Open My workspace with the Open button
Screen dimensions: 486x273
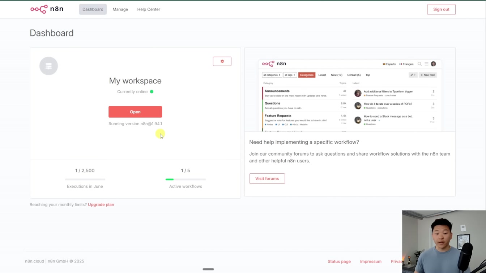pyautogui.click(x=135, y=112)
